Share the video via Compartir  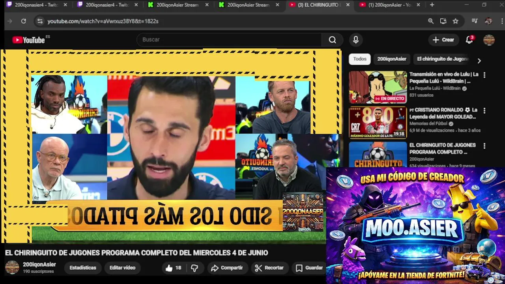(227, 268)
